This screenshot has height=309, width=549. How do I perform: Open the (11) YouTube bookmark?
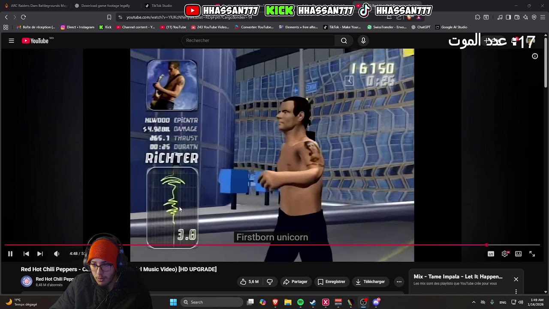coord(173,27)
